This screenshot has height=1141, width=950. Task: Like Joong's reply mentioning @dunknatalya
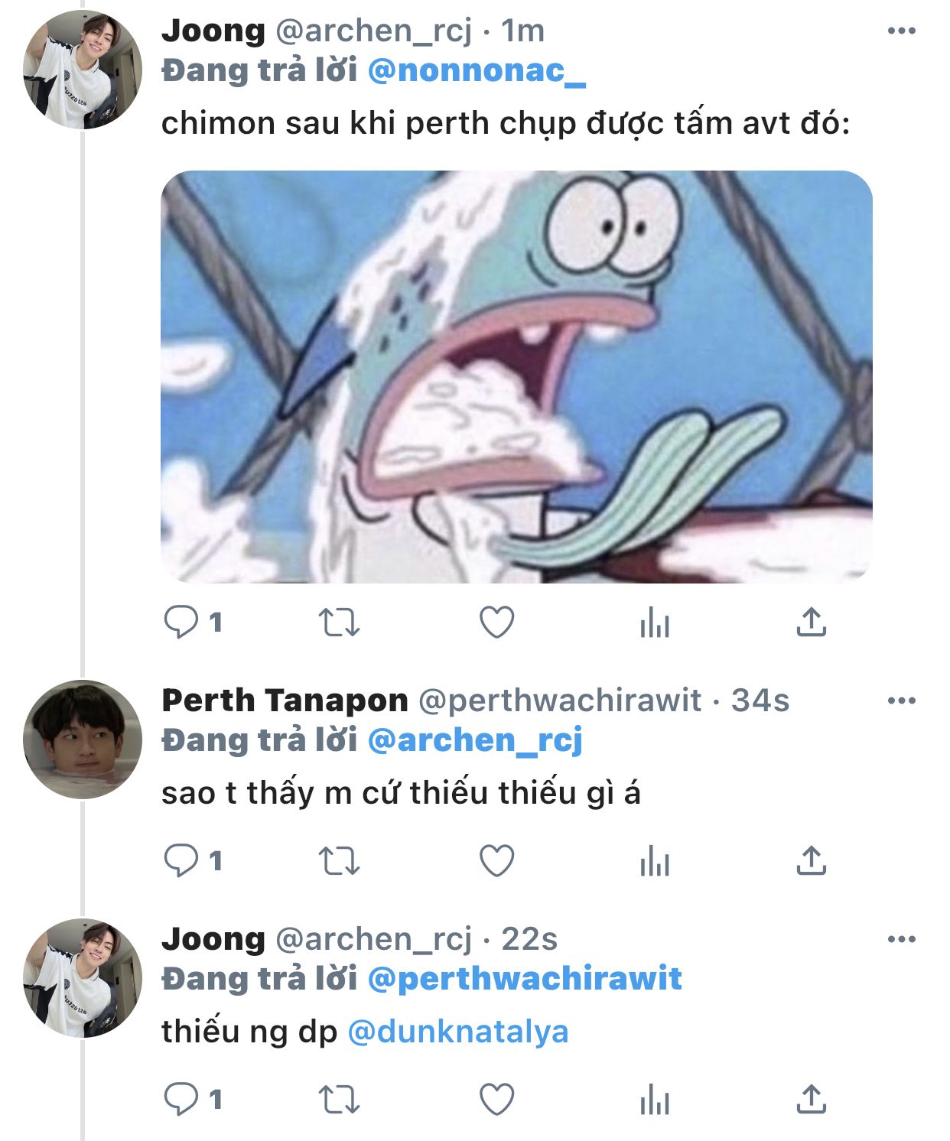pyautogui.click(x=496, y=1100)
